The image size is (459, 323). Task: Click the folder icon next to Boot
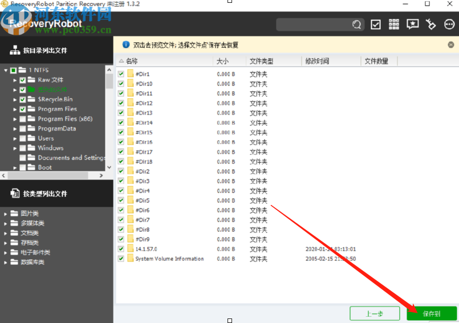(31, 167)
